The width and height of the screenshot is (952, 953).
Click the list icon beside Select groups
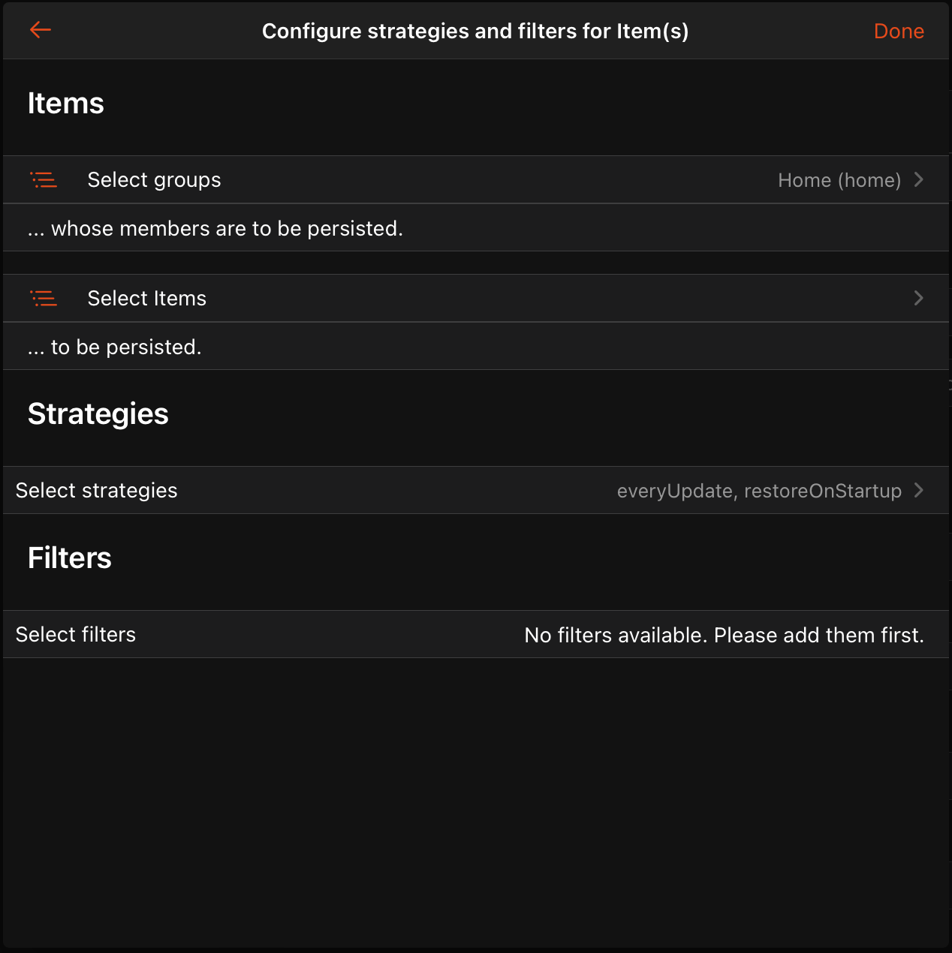point(44,180)
